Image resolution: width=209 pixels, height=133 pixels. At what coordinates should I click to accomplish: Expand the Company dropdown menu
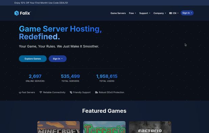[x=160, y=13]
